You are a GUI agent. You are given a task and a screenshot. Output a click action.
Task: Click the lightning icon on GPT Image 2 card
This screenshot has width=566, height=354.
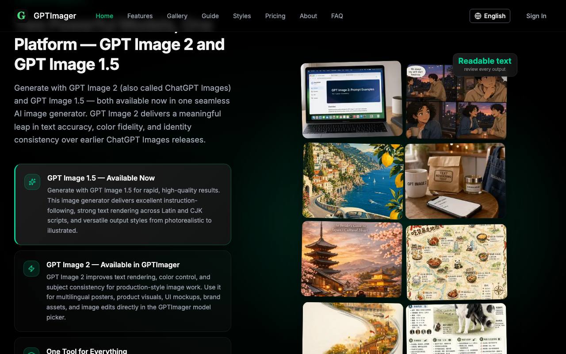(31, 269)
